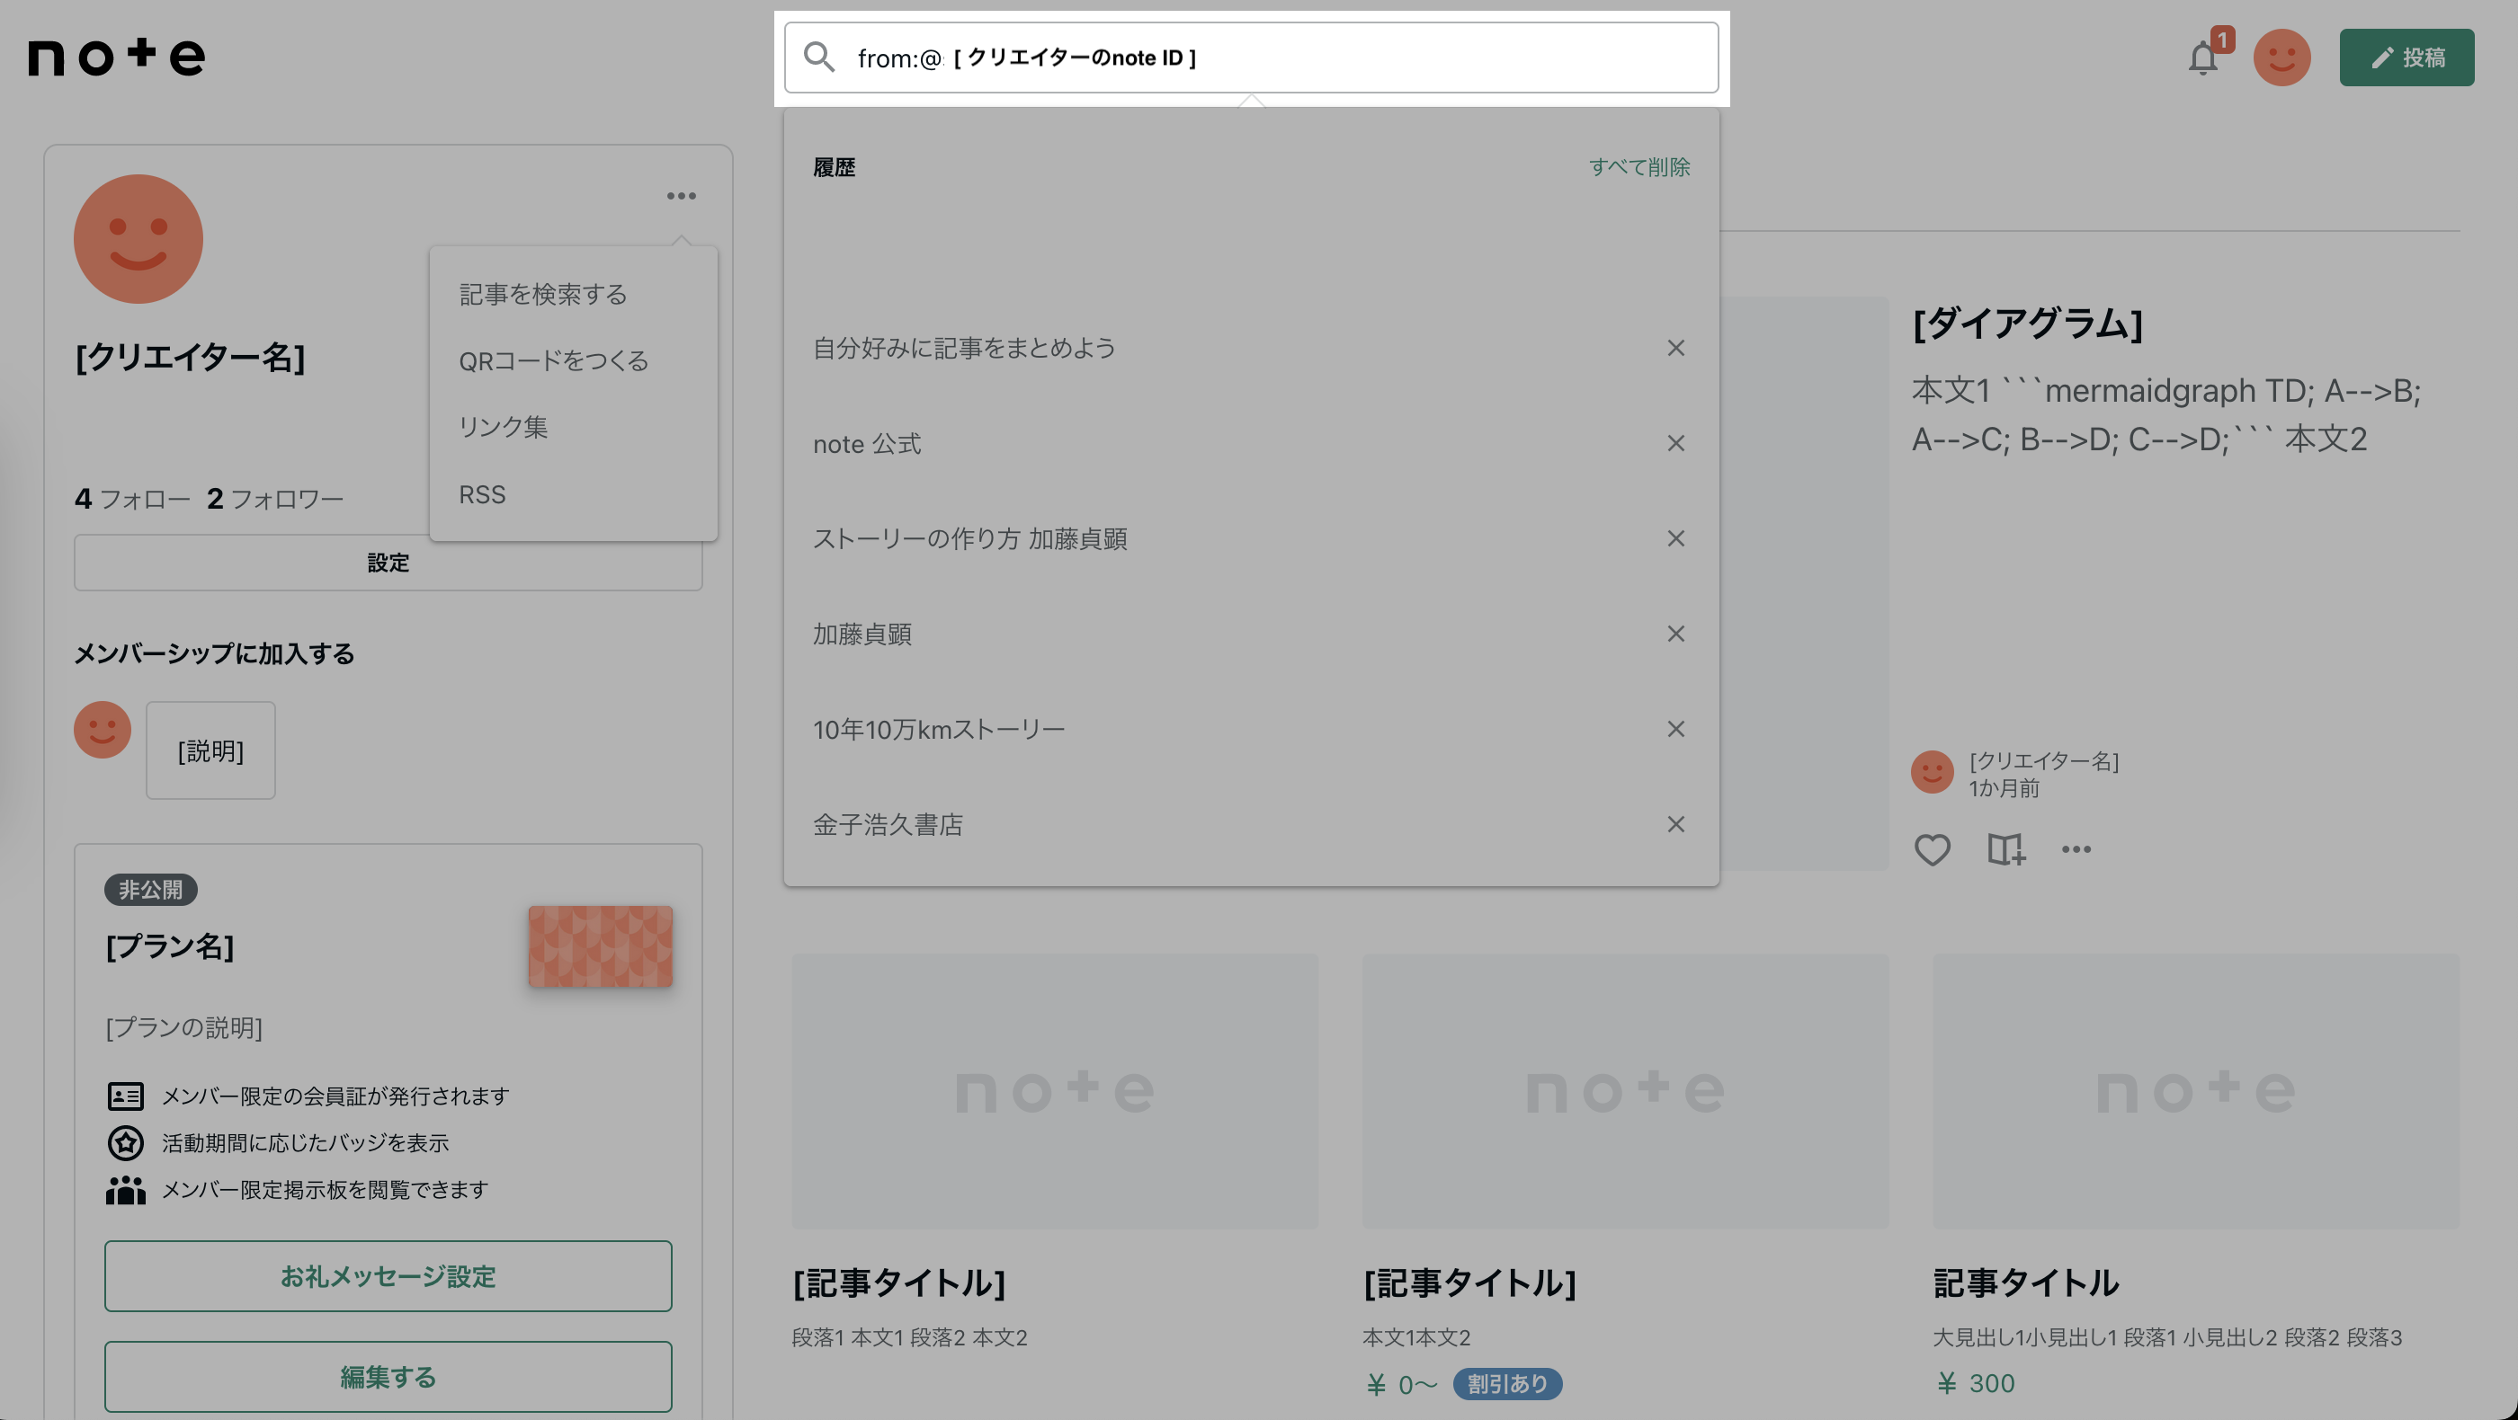Screen dimensions: 2518x1420
Task: Remove ストーリーの作り方 加藤貞顕 entry
Action: 1675,538
